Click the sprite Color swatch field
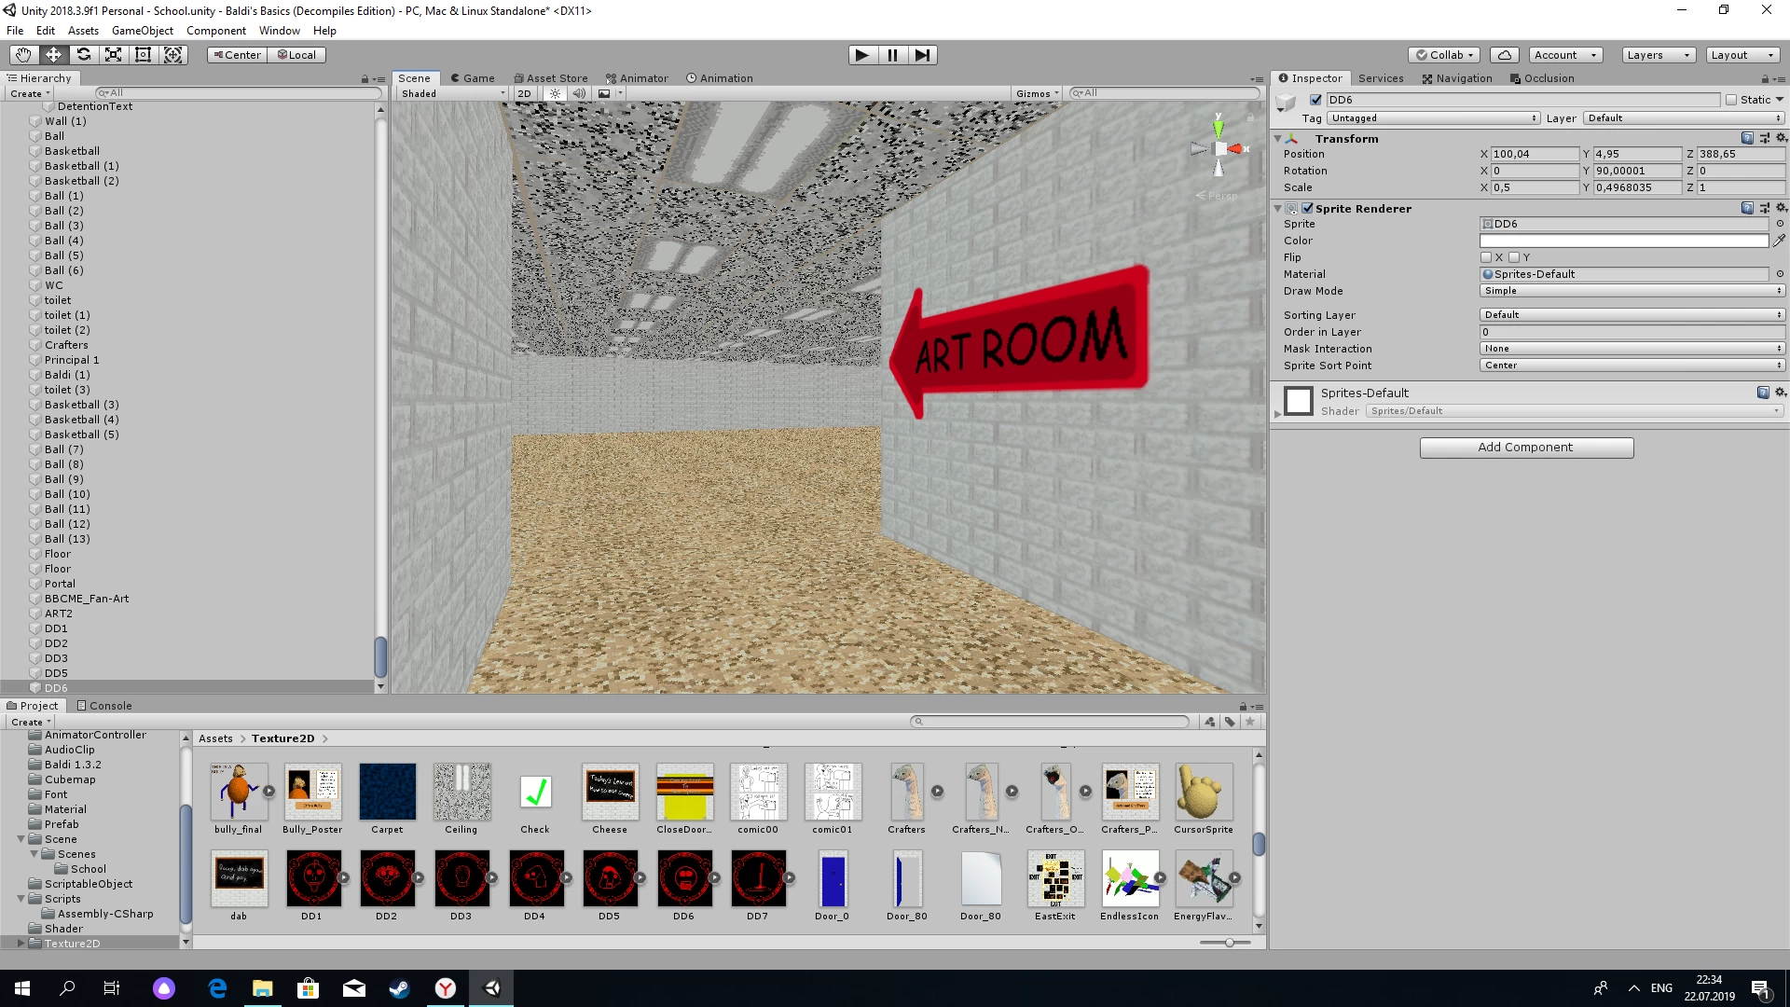Viewport: 1790px width, 1007px height. [1623, 241]
